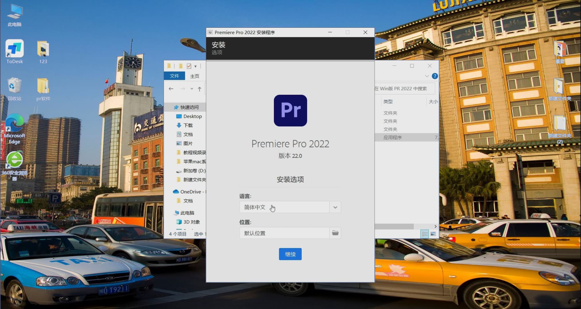Click the browse folder icon for install location
Viewport: 581px width, 309px height.
click(335, 233)
